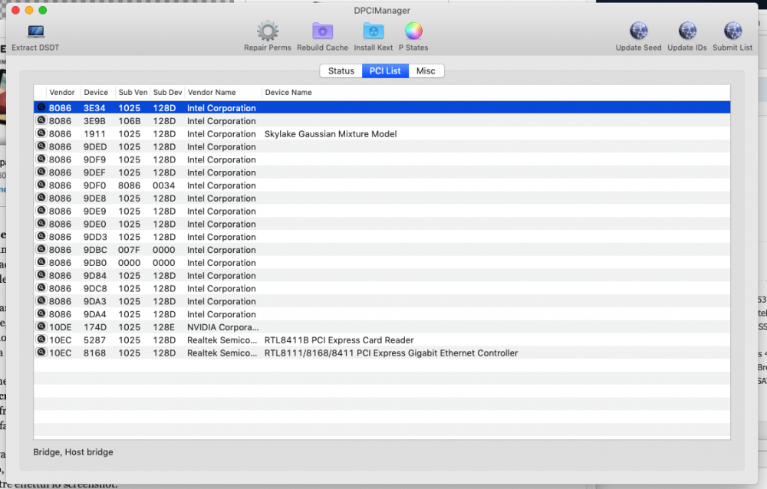Click the Extract DSDT laptop icon
This screenshot has width=767, height=489.
(x=36, y=31)
